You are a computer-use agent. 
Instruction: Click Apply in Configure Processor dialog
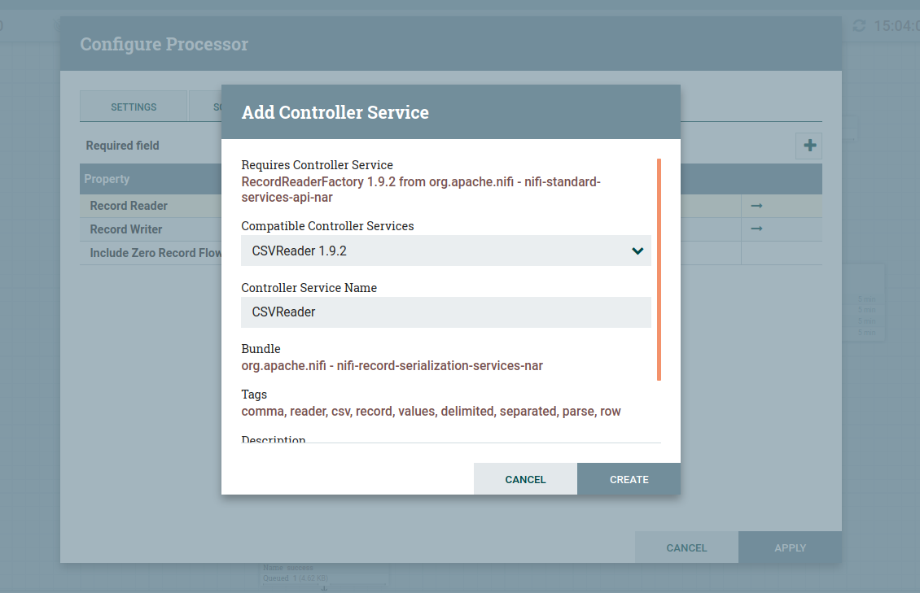(790, 547)
